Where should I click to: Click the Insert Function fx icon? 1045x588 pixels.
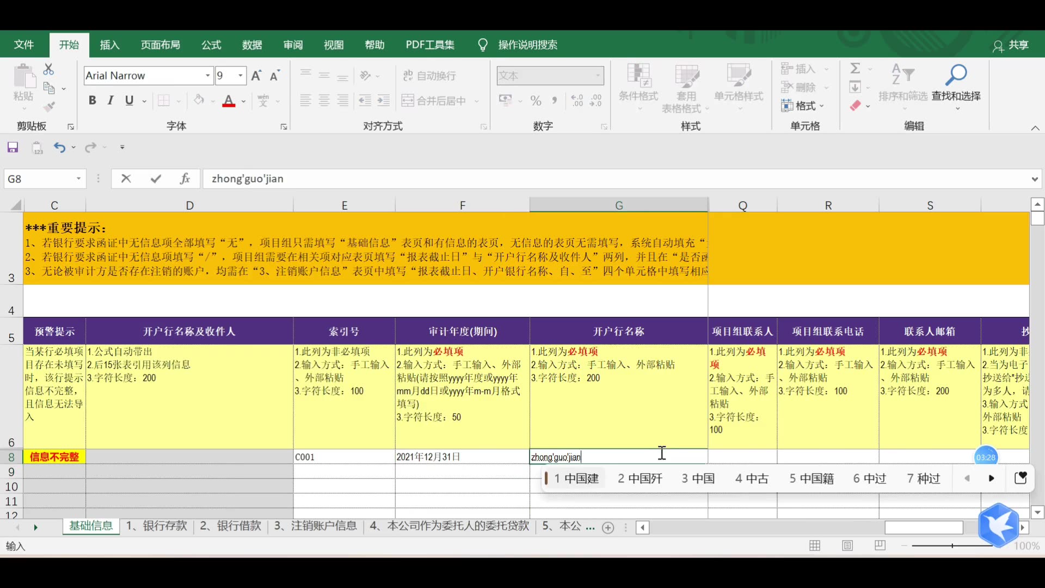coord(185,179)
